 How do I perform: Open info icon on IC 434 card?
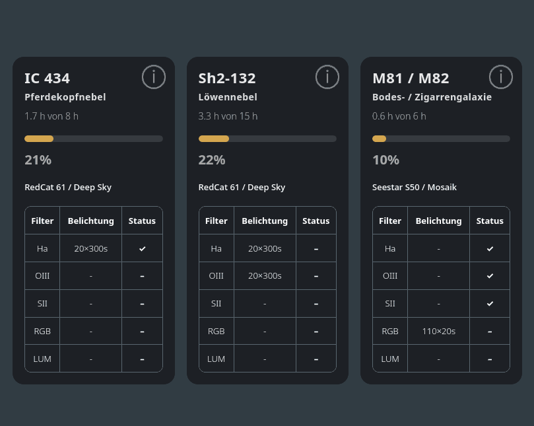[x=154, y=77]
